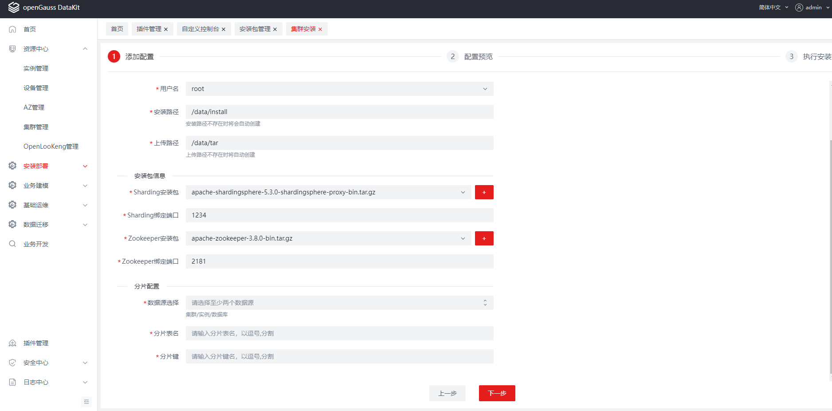Close the 插件管理 tab
Image resolution: width=832 pixels, height=411 pixels.
166,29
